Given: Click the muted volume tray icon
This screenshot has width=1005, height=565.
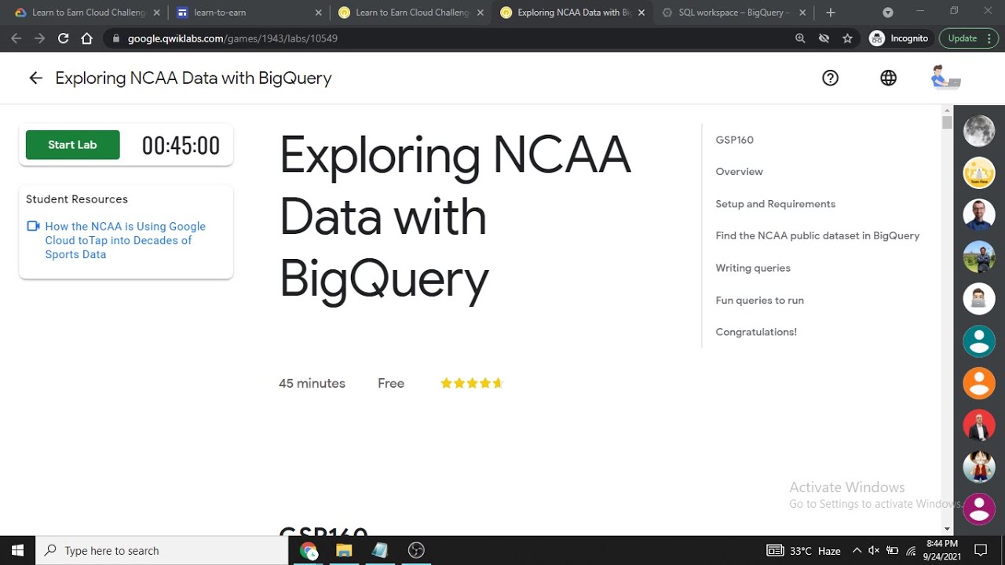Looking at the screenshot, I should coord(874,550).
